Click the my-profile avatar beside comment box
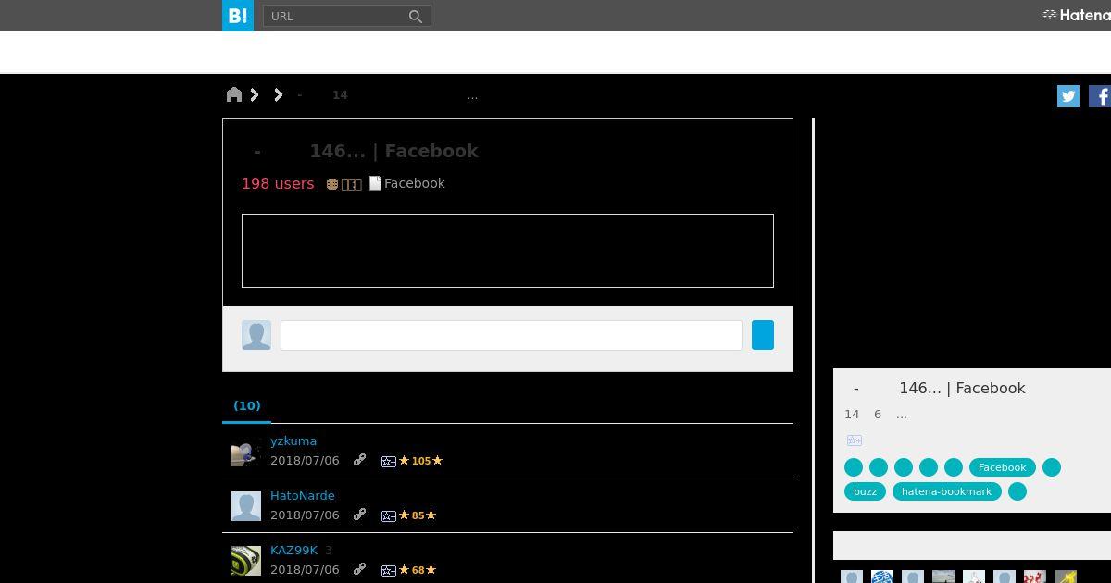The height and width of the screenshot is (583, 1111). [256, 335]
